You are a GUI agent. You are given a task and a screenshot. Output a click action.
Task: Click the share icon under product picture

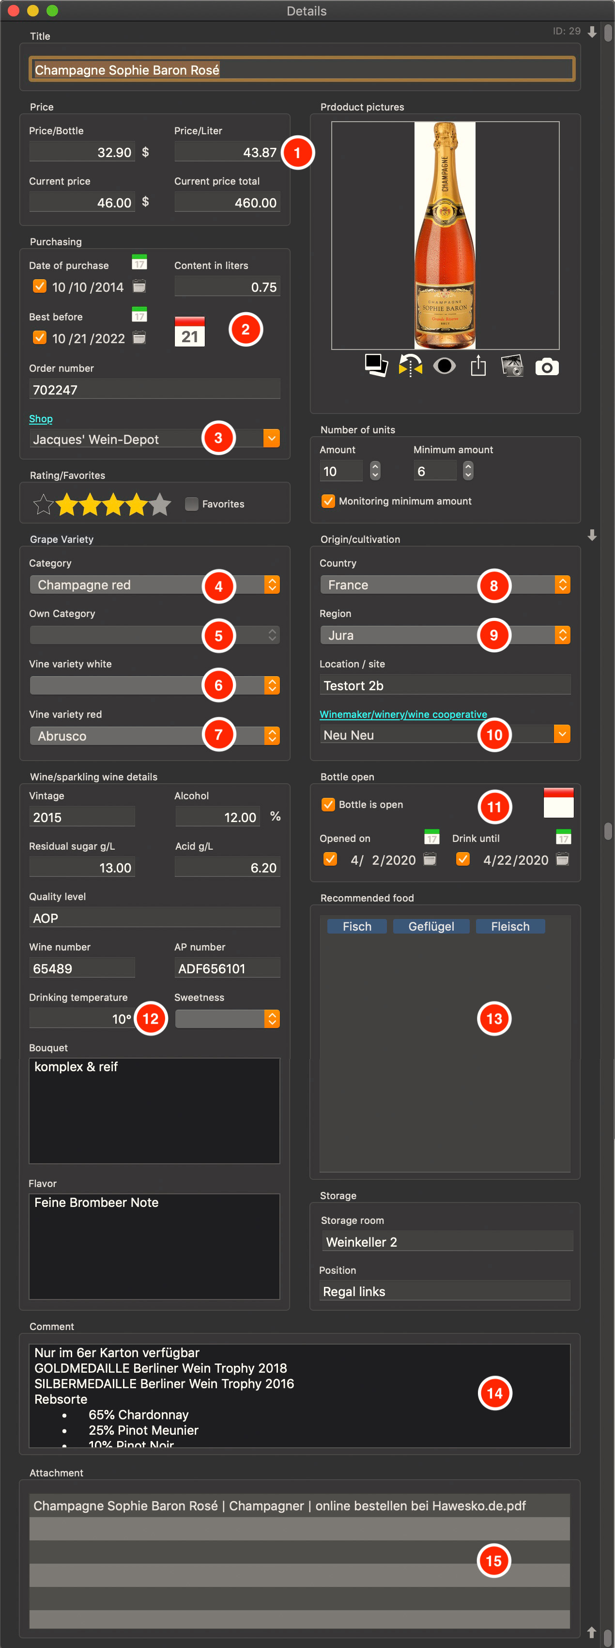click(x=478, y=365)
